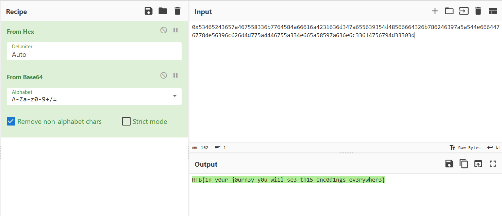This screenshot has width=502, height=216.
Task: Open the Delimiter field in From Hex
Action: (94, 54)
